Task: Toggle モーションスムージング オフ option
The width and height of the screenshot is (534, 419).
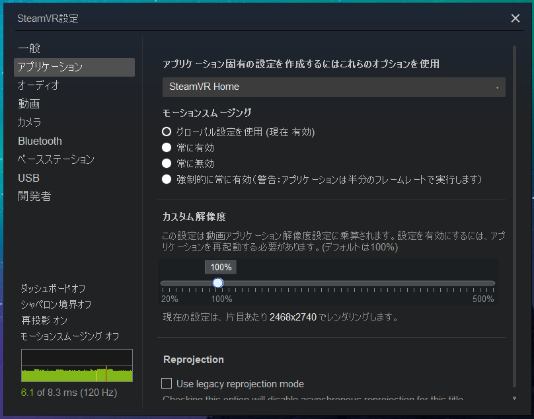Action: (x=70, y=336)
